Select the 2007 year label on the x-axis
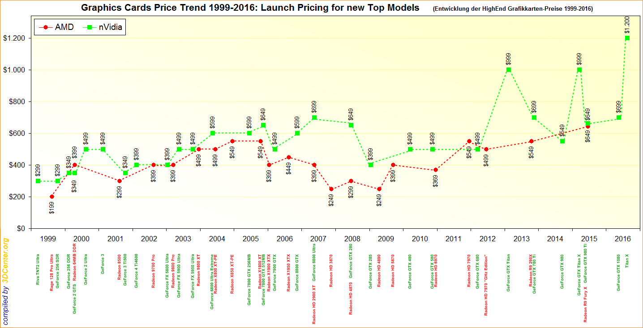 [x=318, y=239]
